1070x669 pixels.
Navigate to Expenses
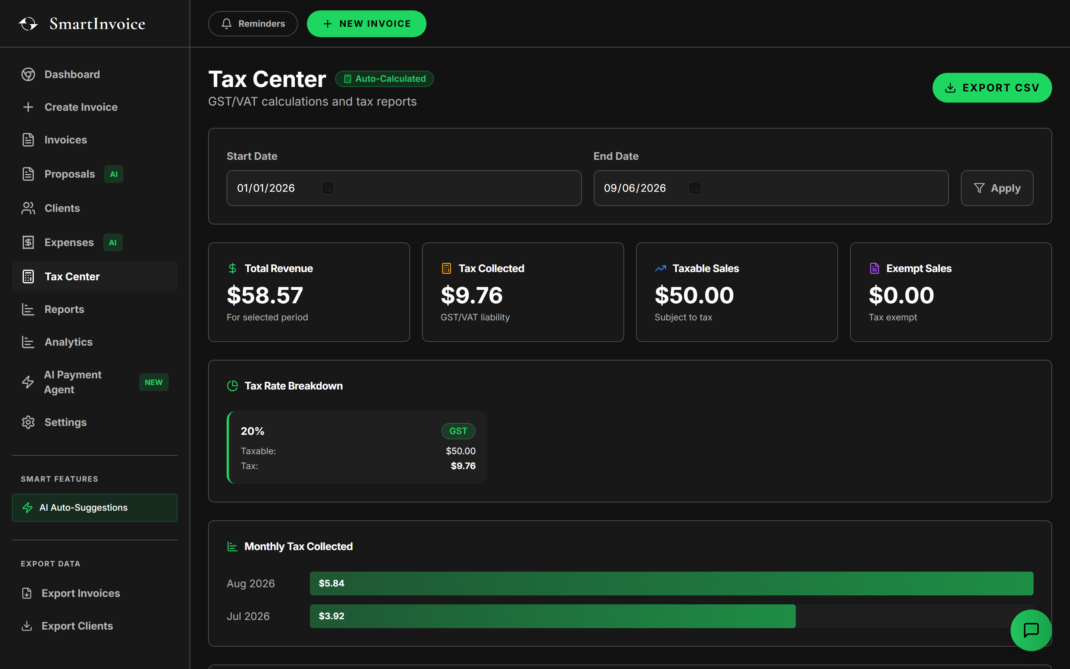point(95,242)
